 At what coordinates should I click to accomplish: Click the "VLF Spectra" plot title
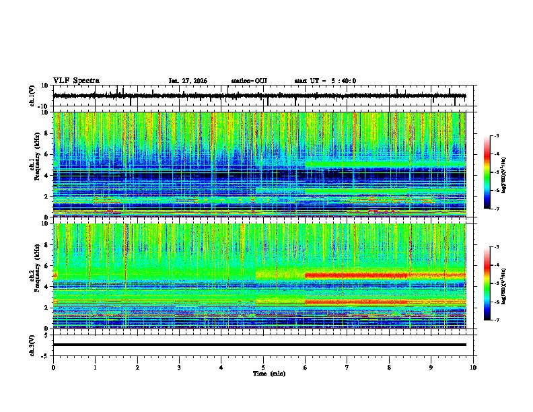pos(76,81)
